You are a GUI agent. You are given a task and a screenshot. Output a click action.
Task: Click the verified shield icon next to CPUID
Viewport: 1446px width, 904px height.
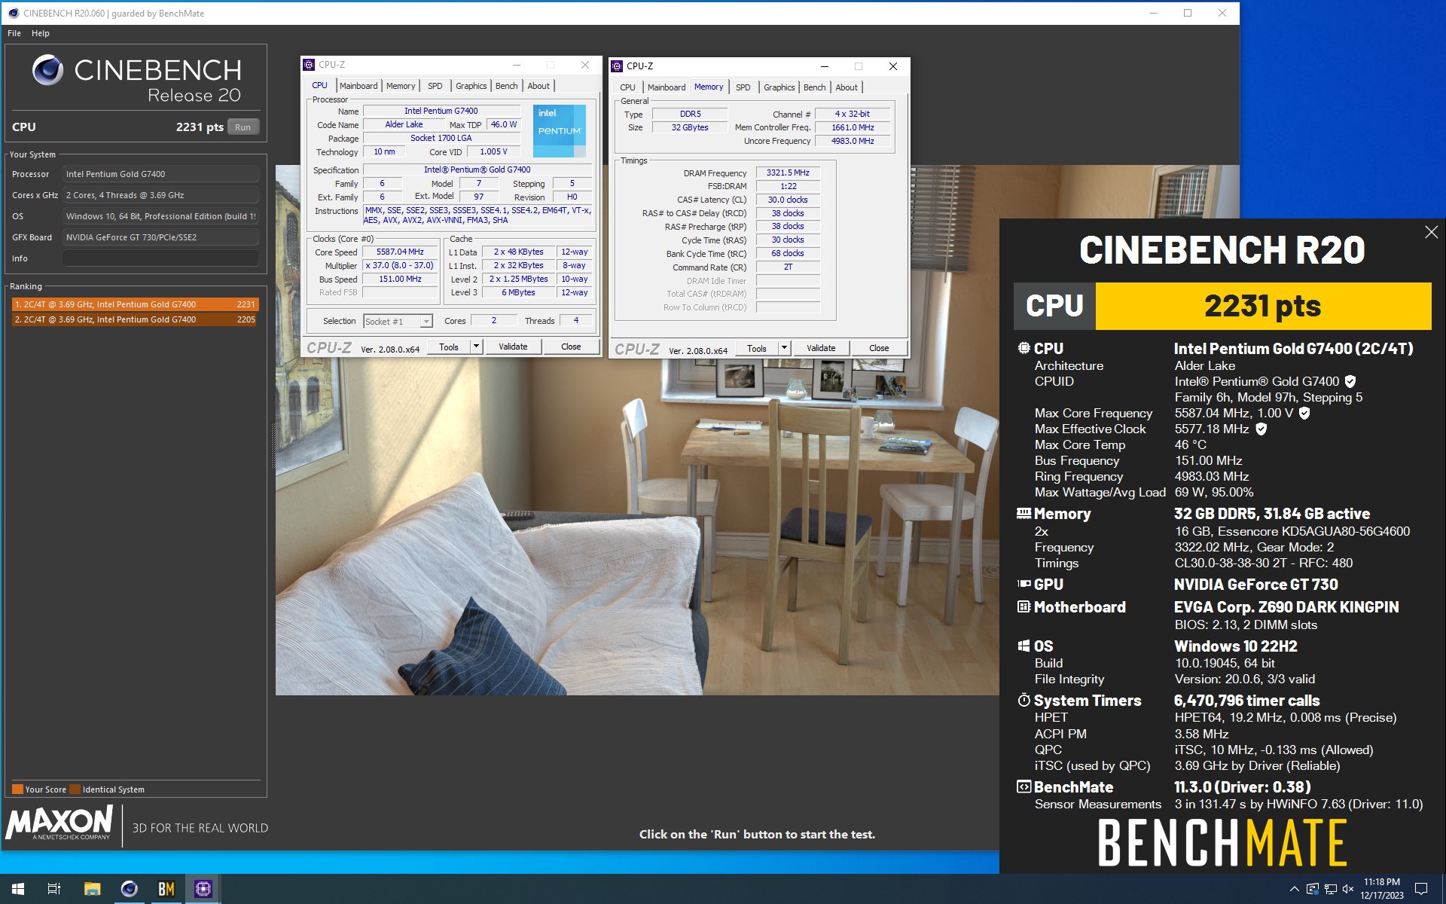click(x=1350, y=381)
